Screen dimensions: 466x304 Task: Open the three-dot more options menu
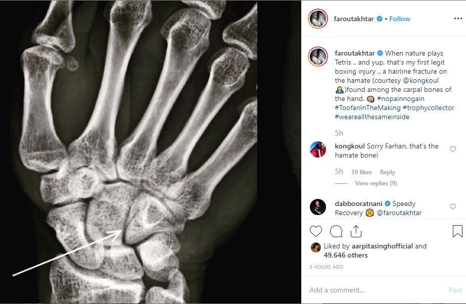point(458,19)
